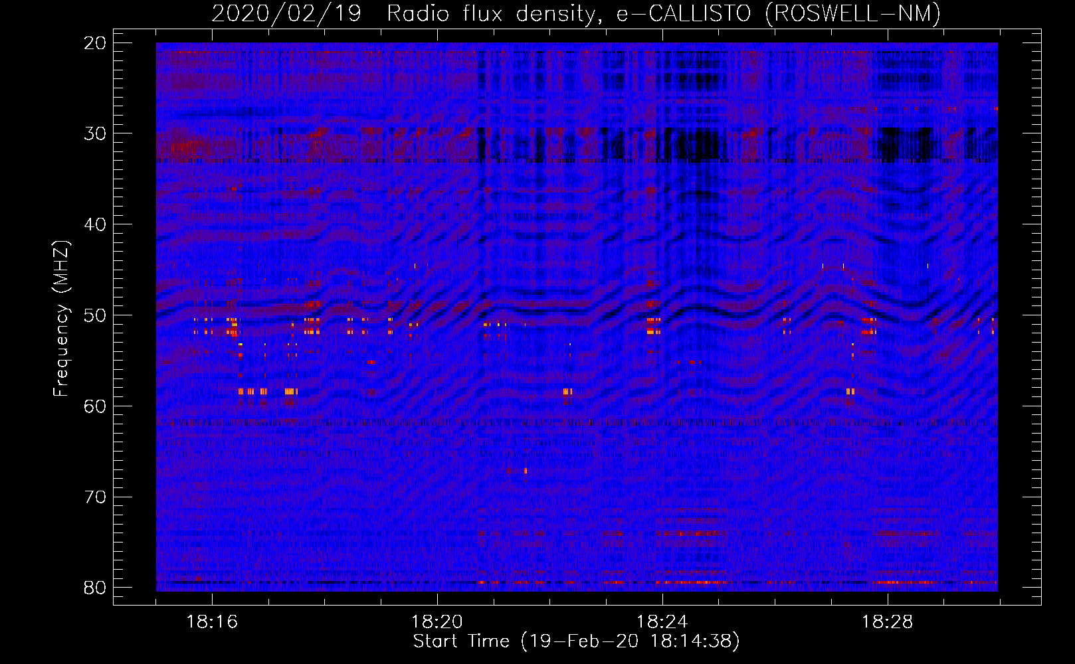The width and height of the screenshot is (1075, 664).
Task: Click the frequency tick label '70'
Action: pyautogui.click(x=96, y=497)
